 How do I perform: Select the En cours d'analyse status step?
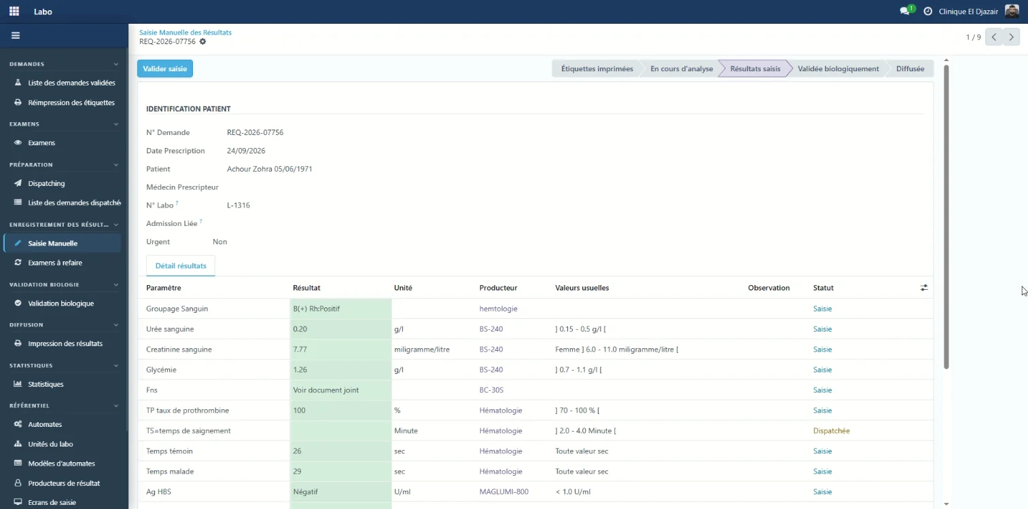pyautogui.click(x=681, y=69)
